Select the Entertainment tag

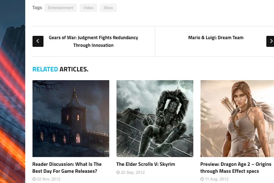point(61,8)
